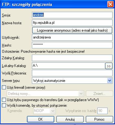The height and width of the screenshot is (125, 115).
Task: Enable Użyj firewall (serwer proxy) checkbox
Action: (4, 87)
